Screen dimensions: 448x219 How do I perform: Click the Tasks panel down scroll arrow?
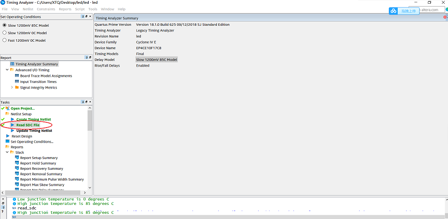90,188
